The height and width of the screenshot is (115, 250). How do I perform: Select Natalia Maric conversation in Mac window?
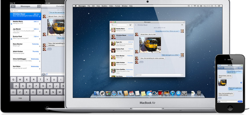point(122,30)
